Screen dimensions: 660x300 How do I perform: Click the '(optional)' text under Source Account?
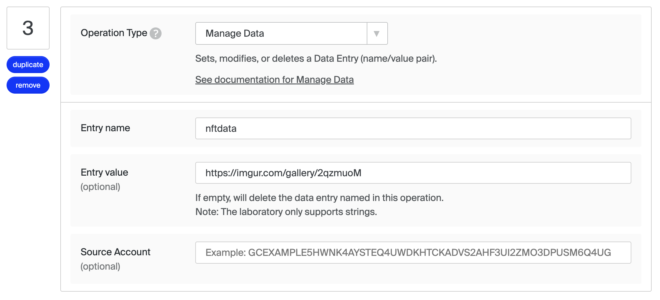click(x=100, y=266)
